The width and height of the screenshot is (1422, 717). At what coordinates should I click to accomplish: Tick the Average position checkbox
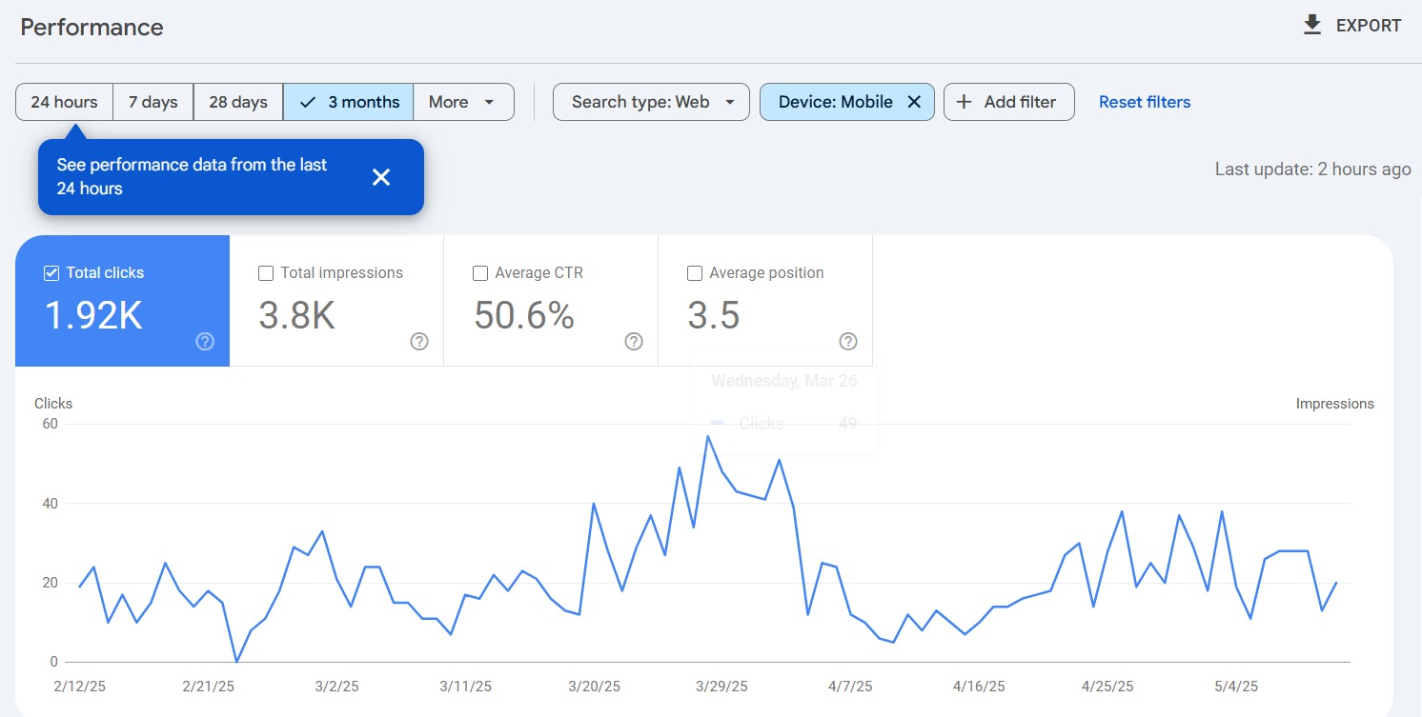(695, 273)
